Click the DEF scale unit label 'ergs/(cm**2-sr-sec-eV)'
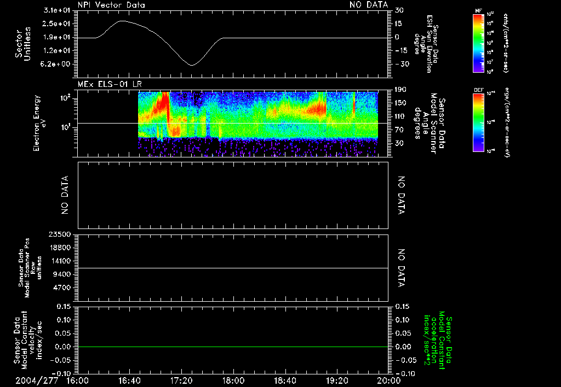561x387 pixels. 508,122
